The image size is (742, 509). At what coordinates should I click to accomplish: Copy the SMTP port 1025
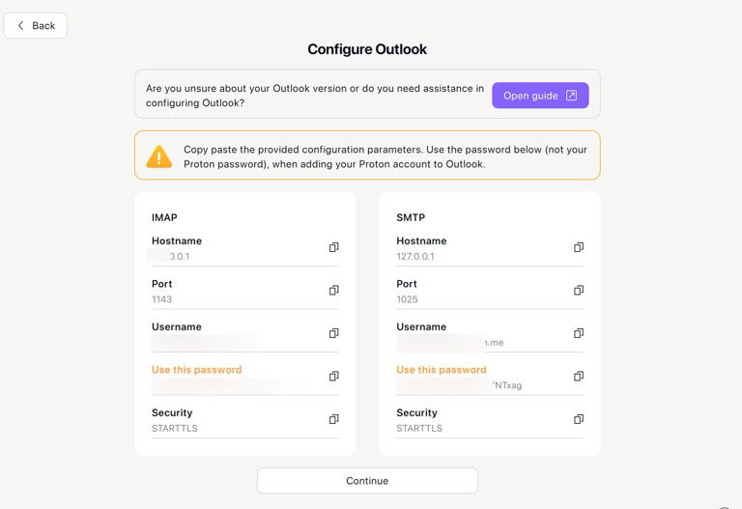(x=579, y=291)
